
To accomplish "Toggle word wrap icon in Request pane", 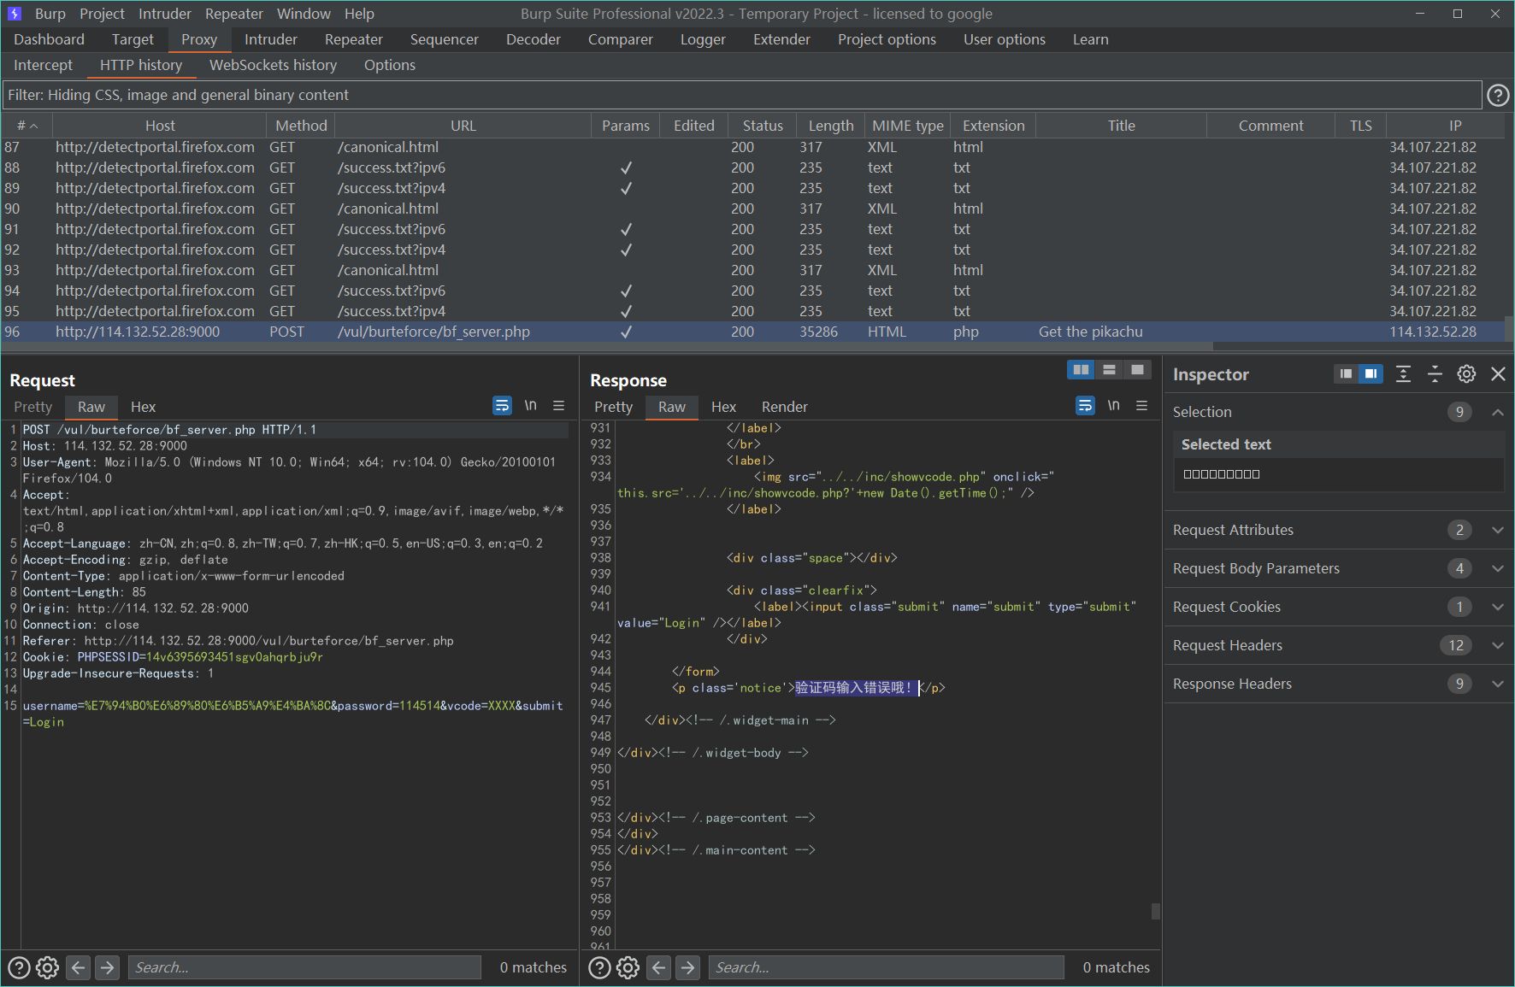I will click(x=502, y=406).
